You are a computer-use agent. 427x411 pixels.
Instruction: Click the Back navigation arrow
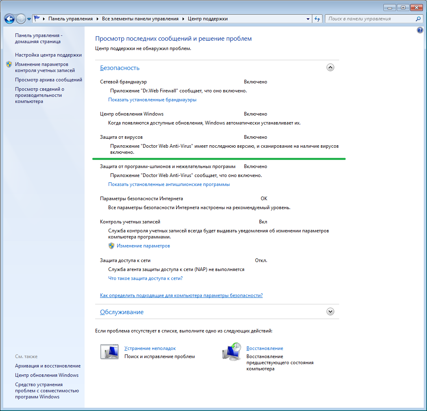tap(9, 19)
